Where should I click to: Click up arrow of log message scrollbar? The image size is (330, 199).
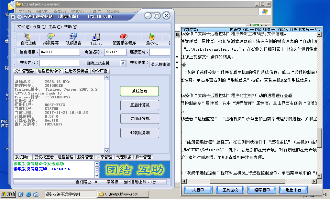coord(97,164)
